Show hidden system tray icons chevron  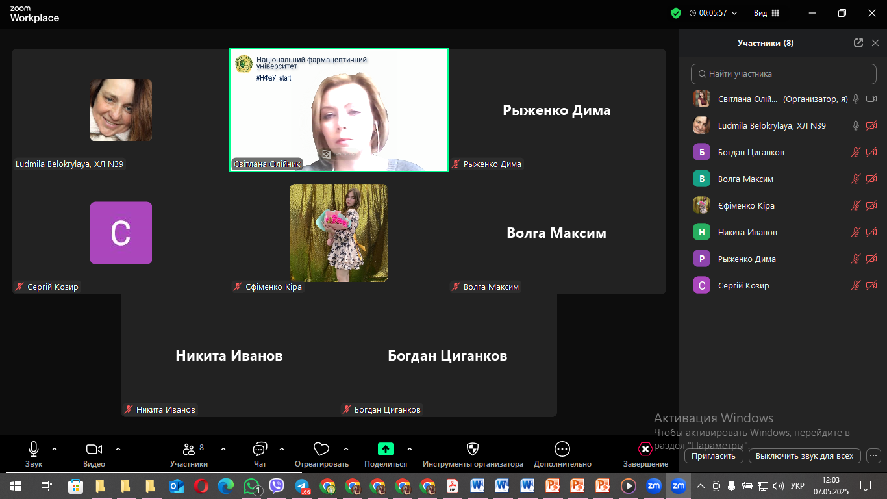[x=701, y=485]
